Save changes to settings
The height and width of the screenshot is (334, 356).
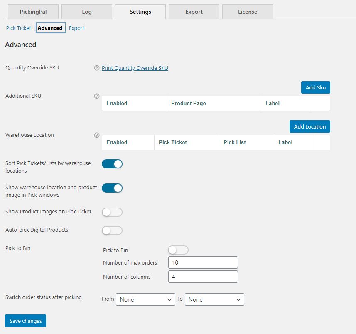(x=26, y=321)
